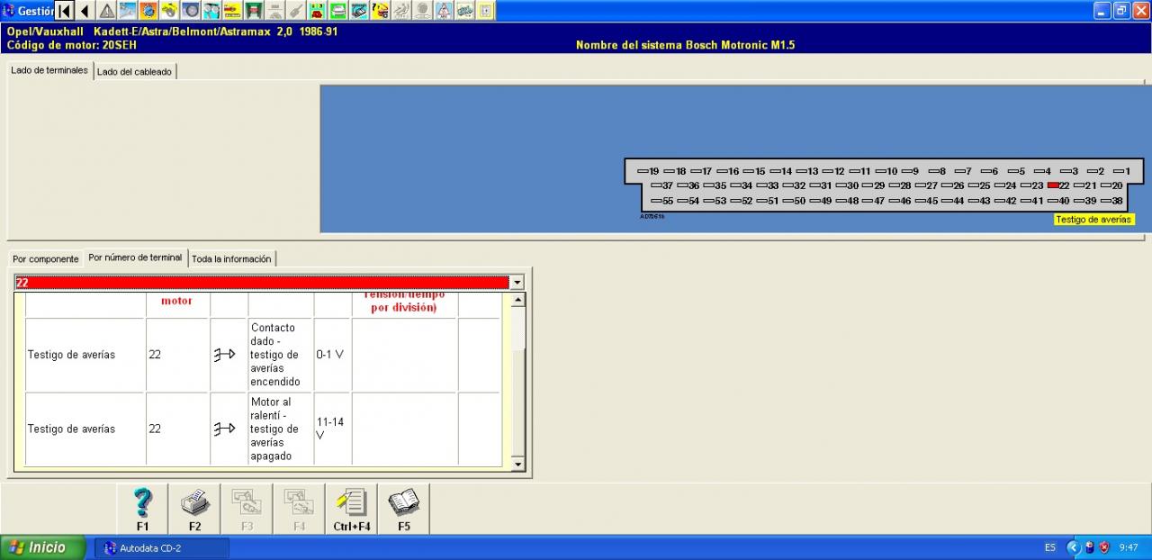The height and width of the screenshot is (560, 1152).
Task: Click the go-to-first-page arrow in toolbar
Action: tap(65, 11)
